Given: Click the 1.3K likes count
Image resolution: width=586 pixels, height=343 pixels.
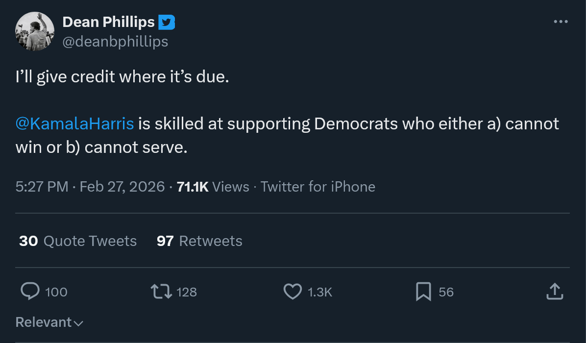Looking at the screenshot, I should point(320,292).
